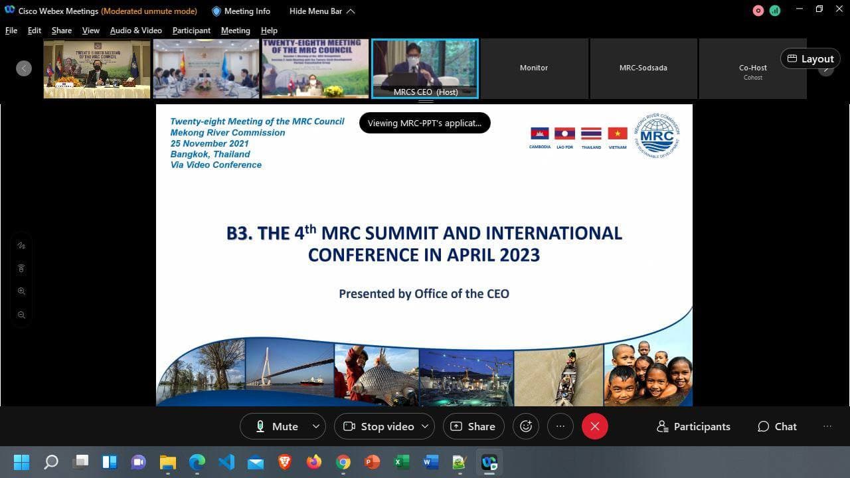The height and width of the screenshot is (478, 850).
Task: Open the green connection statistics icon
Action: (x=775, y=10)
